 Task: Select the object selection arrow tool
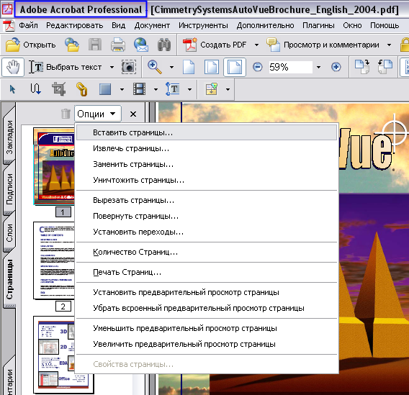[12, 89]
